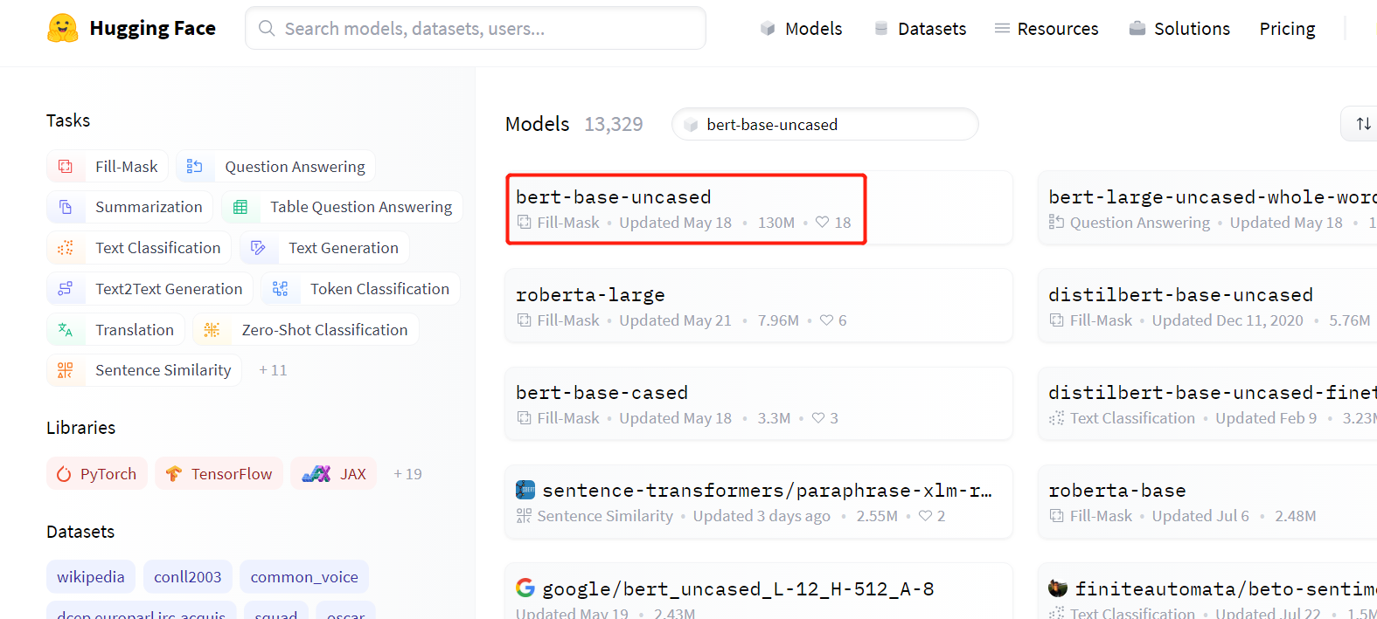This screenshot has width=1377, height=619.
Task: Click the sort arrows icon
Action: pyautogui.click(x=1363, y=124)
